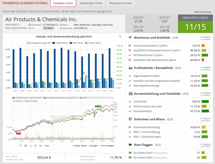The width and height of the screenshot is (215, 164).
Task: Click the crown icon beside Profitabilität / Rentabilität
Action: 130,68
